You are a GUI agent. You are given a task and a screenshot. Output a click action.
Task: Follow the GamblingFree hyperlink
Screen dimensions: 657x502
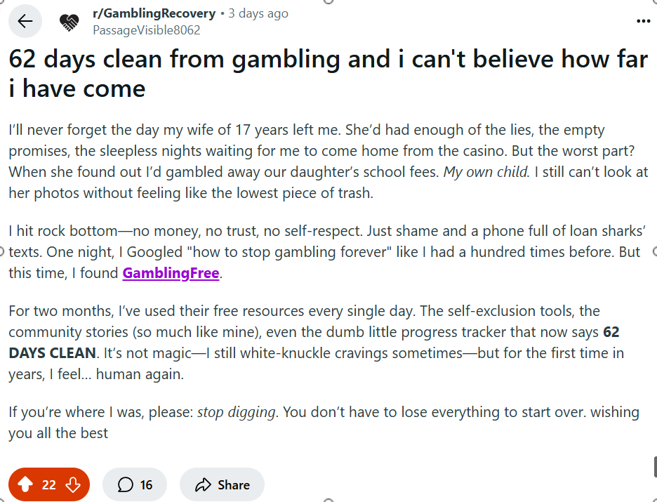coord(170,273)
